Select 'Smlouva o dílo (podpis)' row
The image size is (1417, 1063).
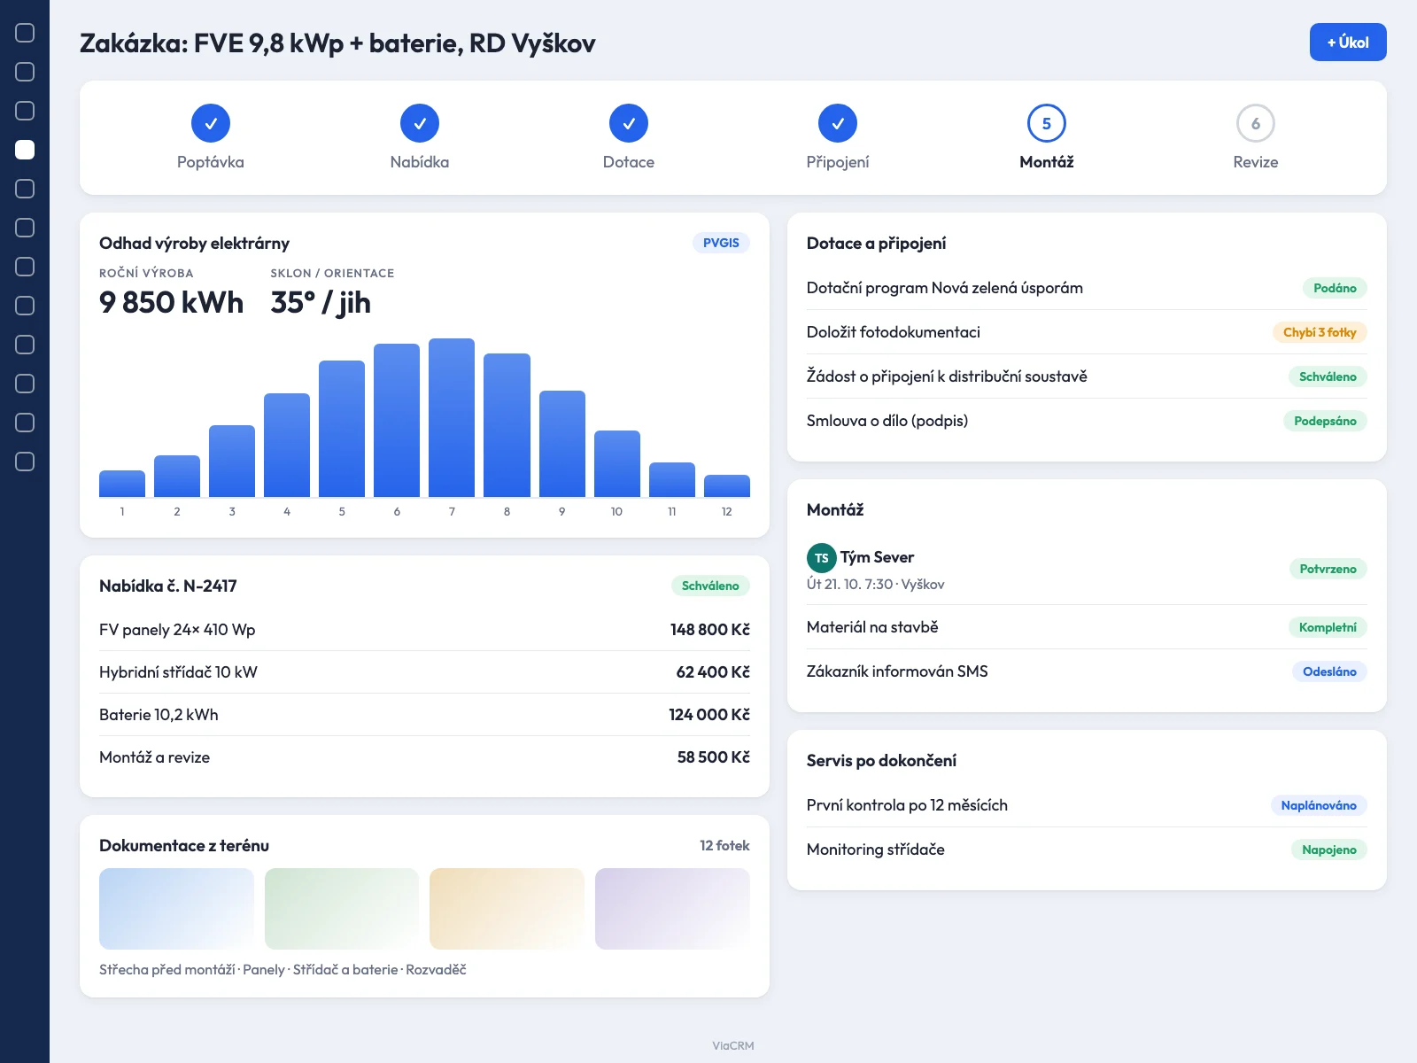pos(1087,421)
